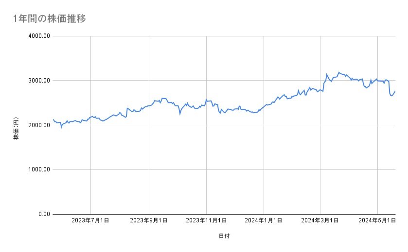Screen dimensions: 408x252
Task: Click the line where it crosses 2024年1月1日 gridline
Action: tap(264, 106)
